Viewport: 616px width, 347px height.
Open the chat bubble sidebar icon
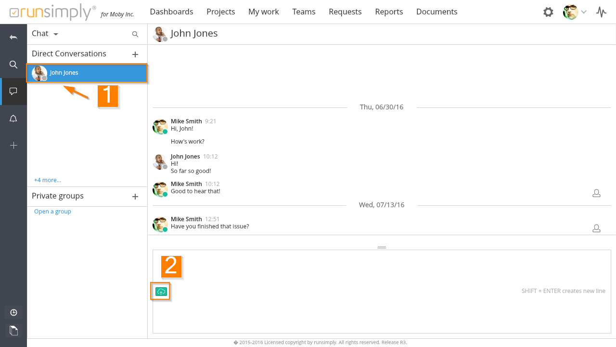[13, 92]
